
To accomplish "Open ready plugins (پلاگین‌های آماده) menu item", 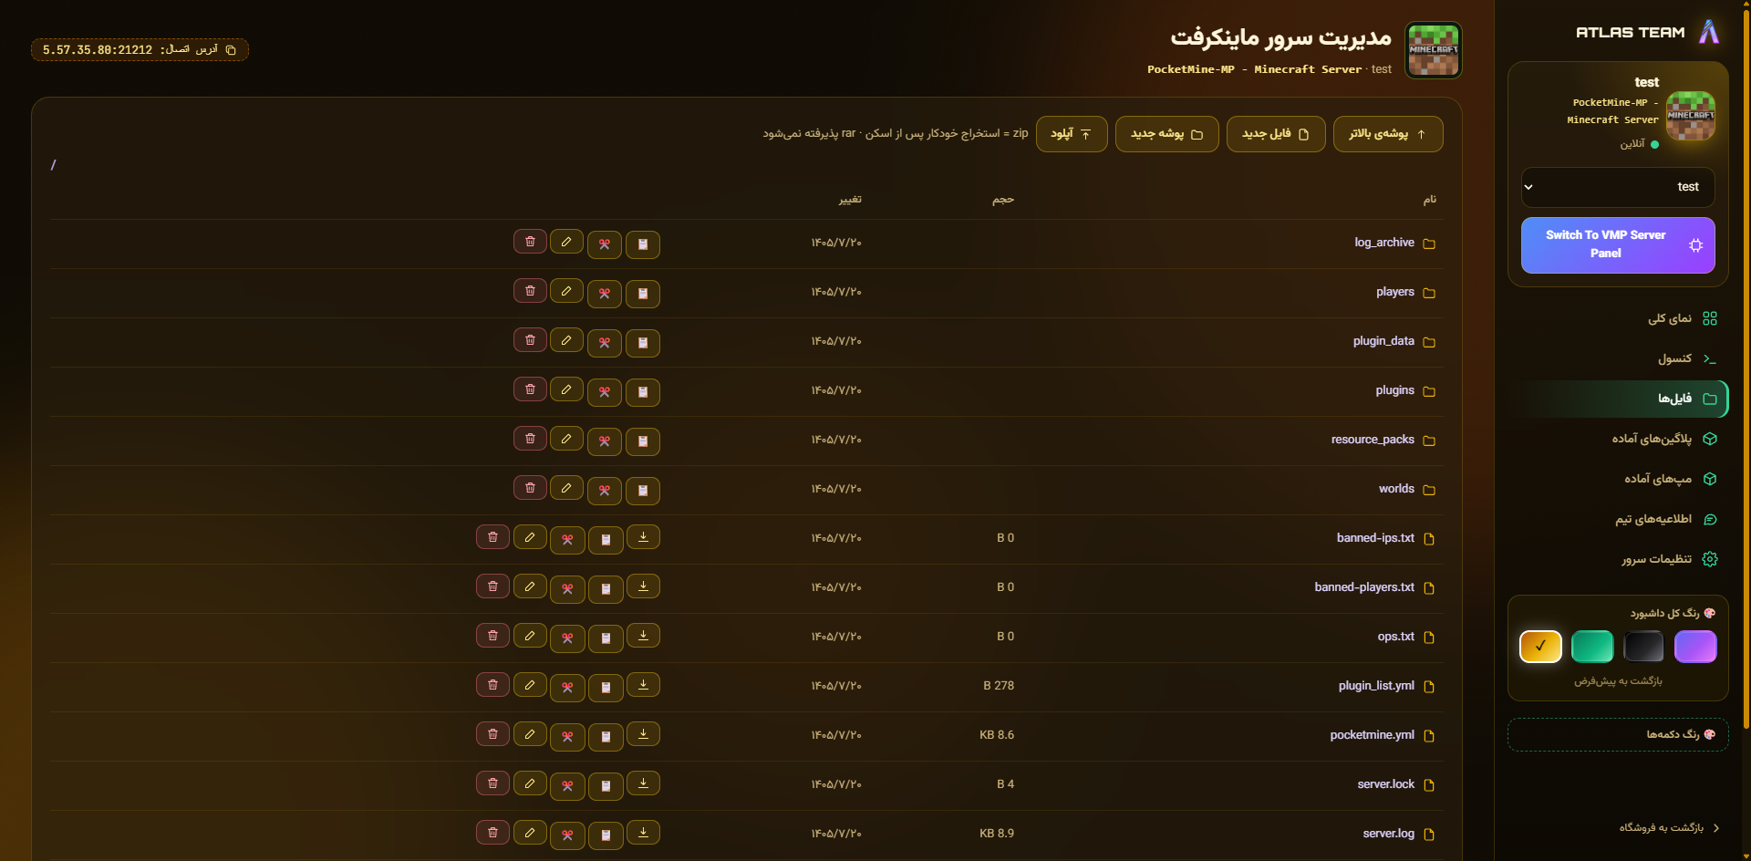I will [1619, 439].
